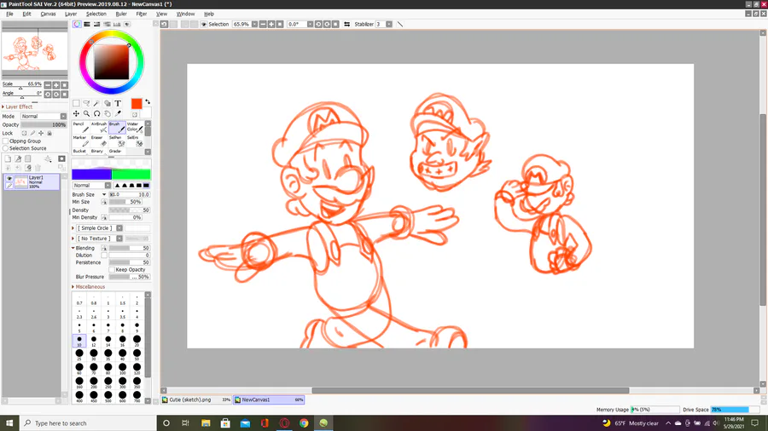This screenshot has height=431, width=768.
Task: Pick brush size preset 100
Action: tap(122, 369)
